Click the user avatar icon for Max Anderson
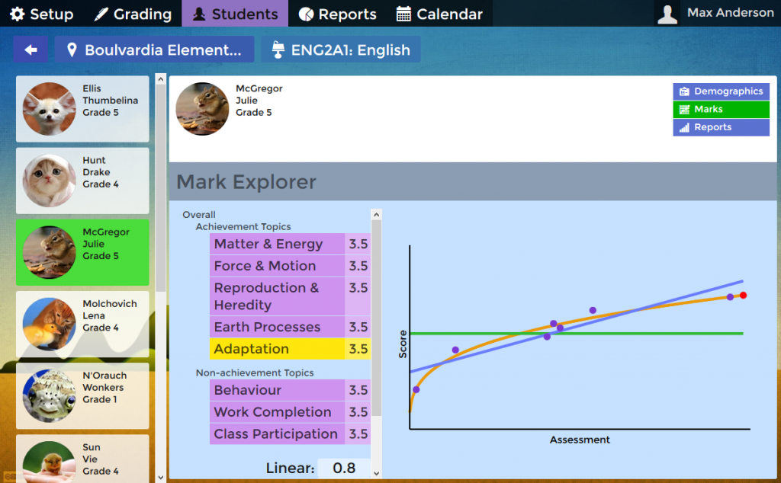The width and height of the screenshot is (781, 483). tap(668, 14)
